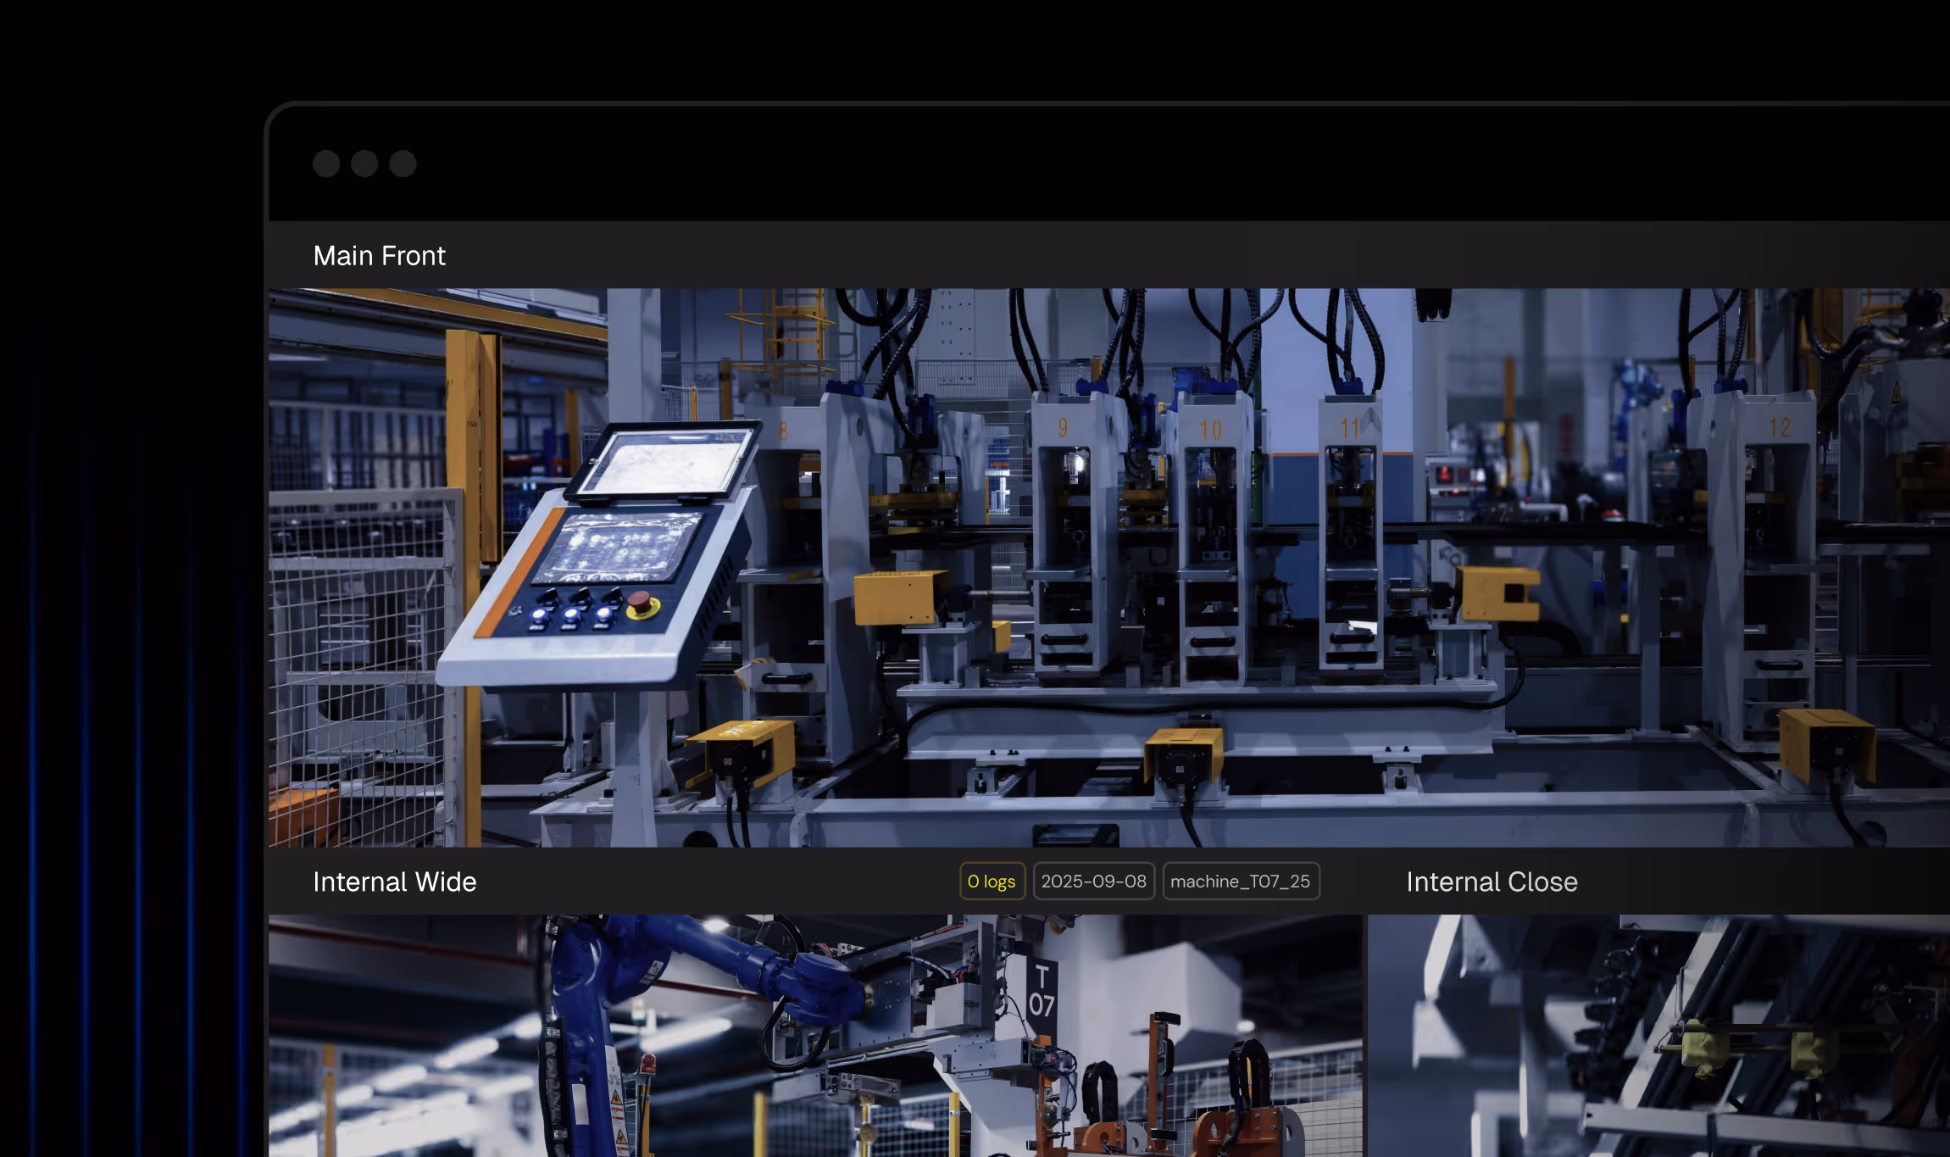Image resolution: width=1950 pixels, height=1157 pixels.
Task: Open the Internal Close camera feed
Action: pos(1658,1036)
